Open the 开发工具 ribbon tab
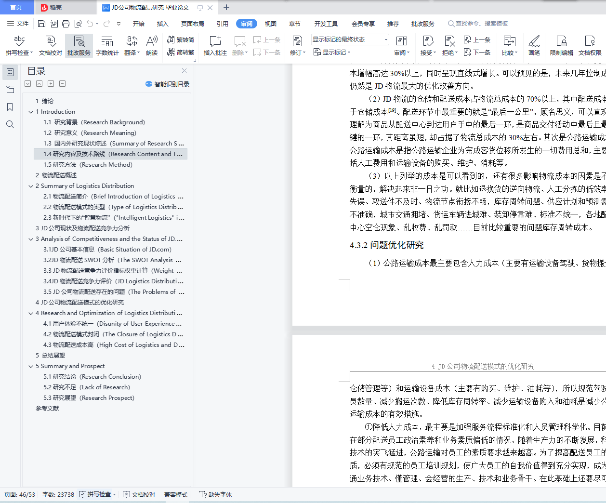The height and width of the screenshot is (503, 606). (326, 24)
